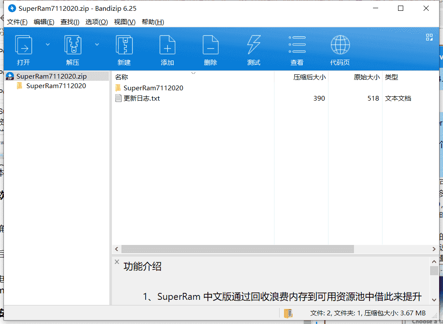Click the text document icon of 更新日志.txt
Viewport: 443px width, 324px height.
(118, 98)
